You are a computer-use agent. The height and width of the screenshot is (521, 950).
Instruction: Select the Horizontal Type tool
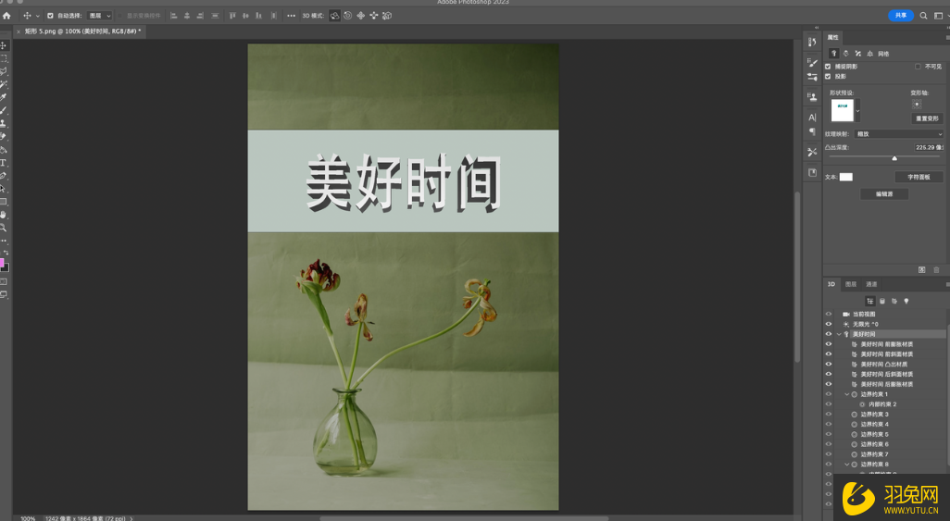[3, 162]
